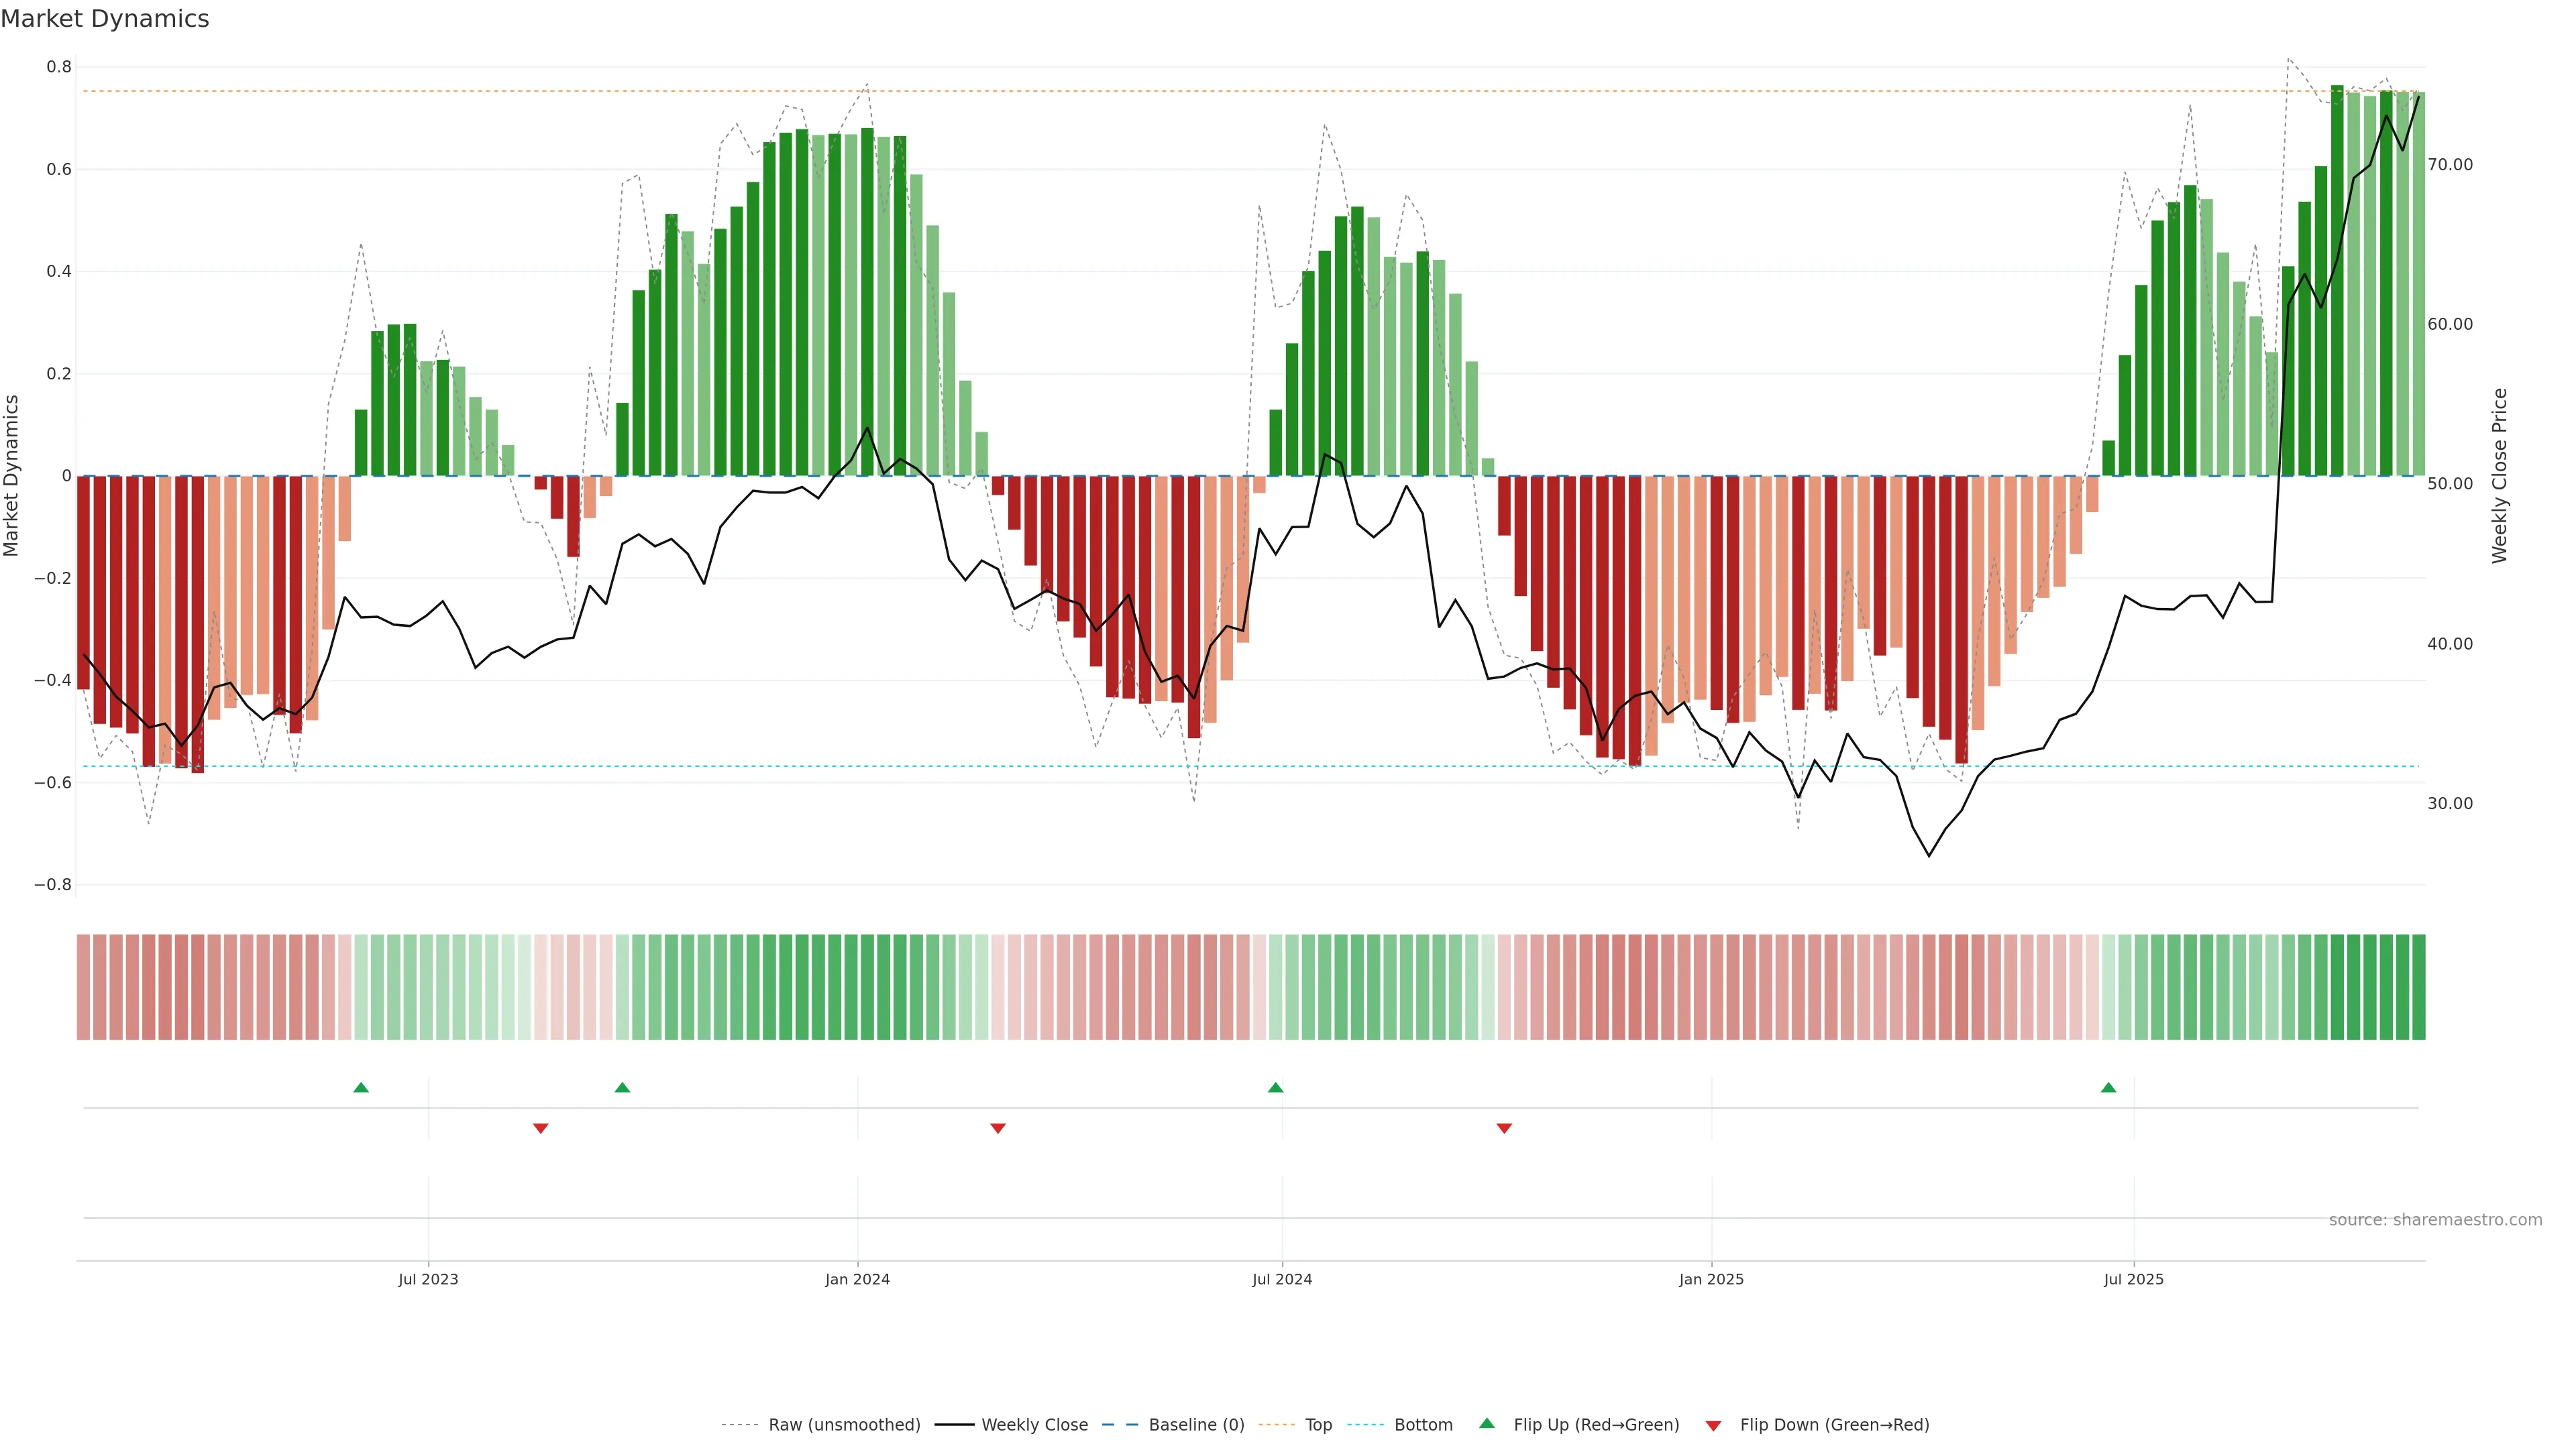Click the red flip-down marker after Jul 2023
This screenshot has height=1448, width=2576.
point(541,1128)
